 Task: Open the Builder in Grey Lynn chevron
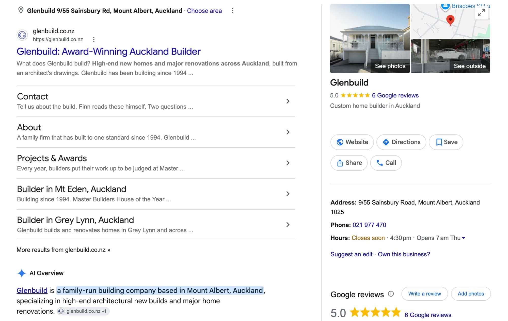[x=288, y=225]
